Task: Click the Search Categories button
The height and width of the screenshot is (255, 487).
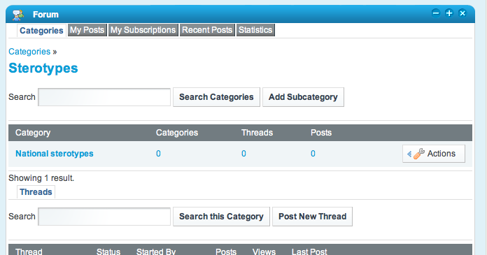Action: (x=216, y=97)
